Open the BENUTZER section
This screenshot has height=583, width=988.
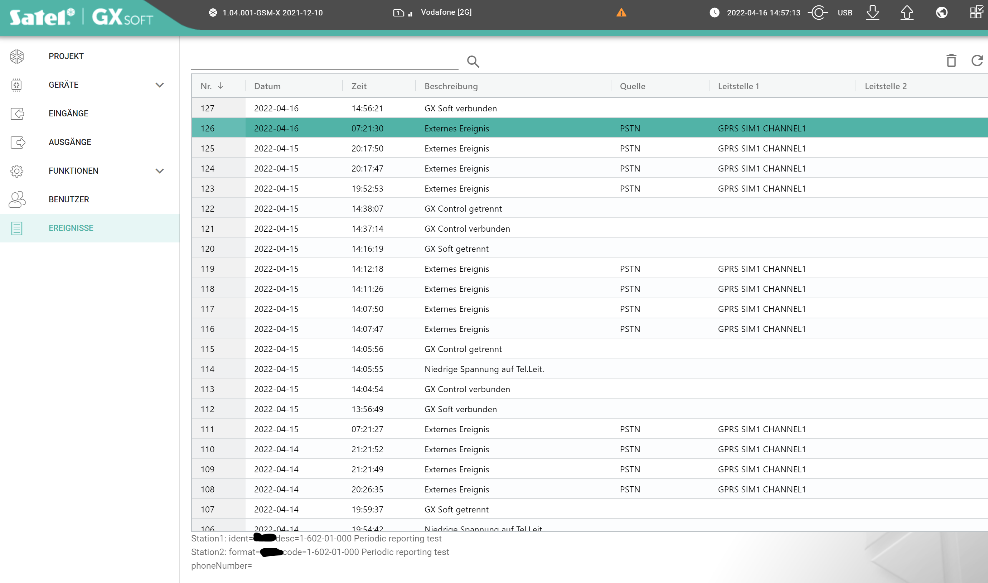[x=69, y=199]
